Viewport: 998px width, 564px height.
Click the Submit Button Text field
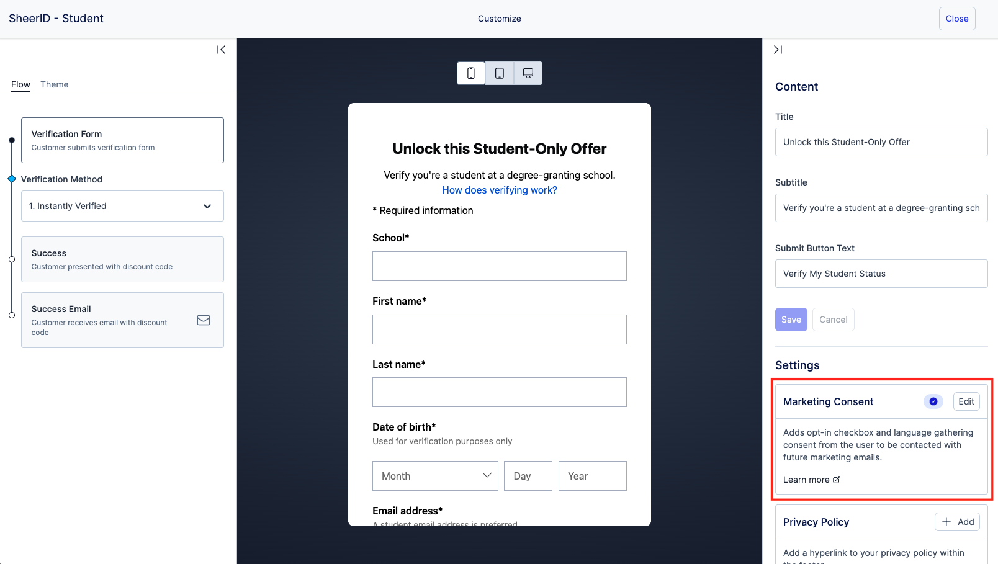point(881,274)
